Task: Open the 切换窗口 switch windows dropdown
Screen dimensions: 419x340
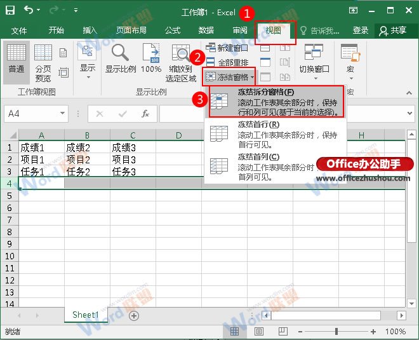Action: tap(314, 62)
